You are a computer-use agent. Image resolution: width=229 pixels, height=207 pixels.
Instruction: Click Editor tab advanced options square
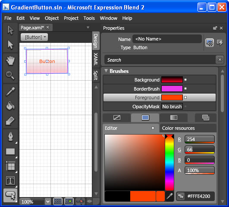tap(153, 128)
